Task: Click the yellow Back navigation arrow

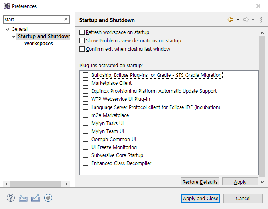Action: coord(231,20)
